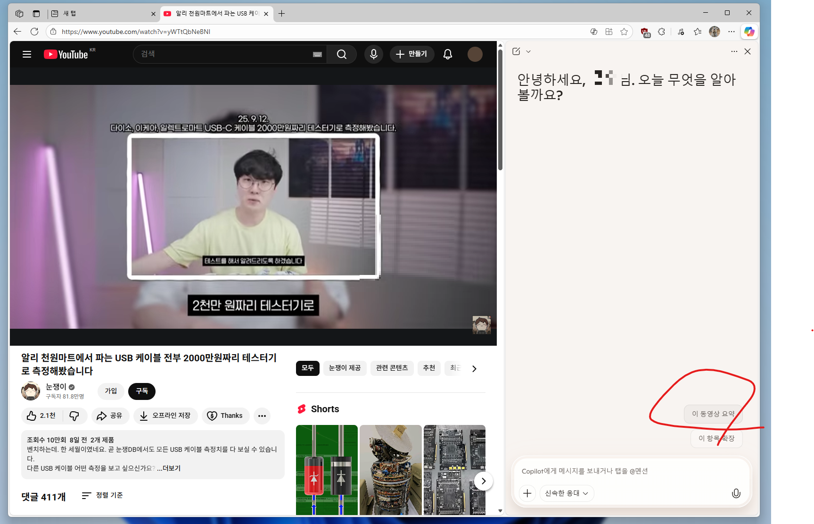Open the media control music icon

(x=681, y=32)
